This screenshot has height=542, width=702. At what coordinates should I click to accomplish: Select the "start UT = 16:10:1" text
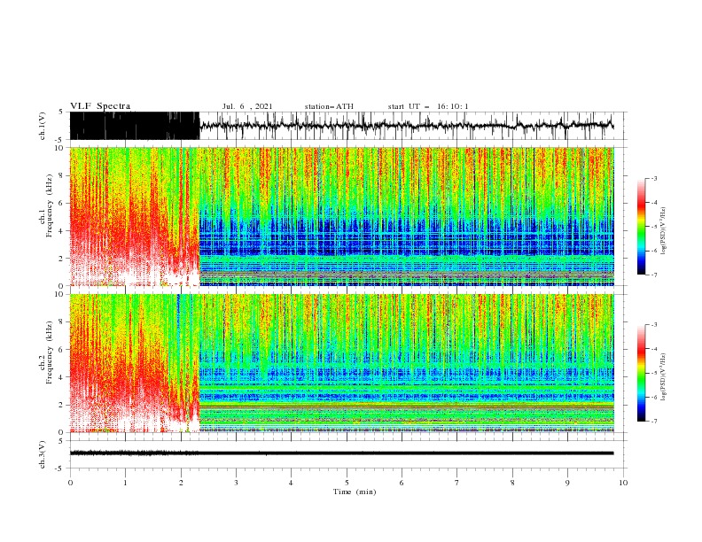(x=428, y=106)
